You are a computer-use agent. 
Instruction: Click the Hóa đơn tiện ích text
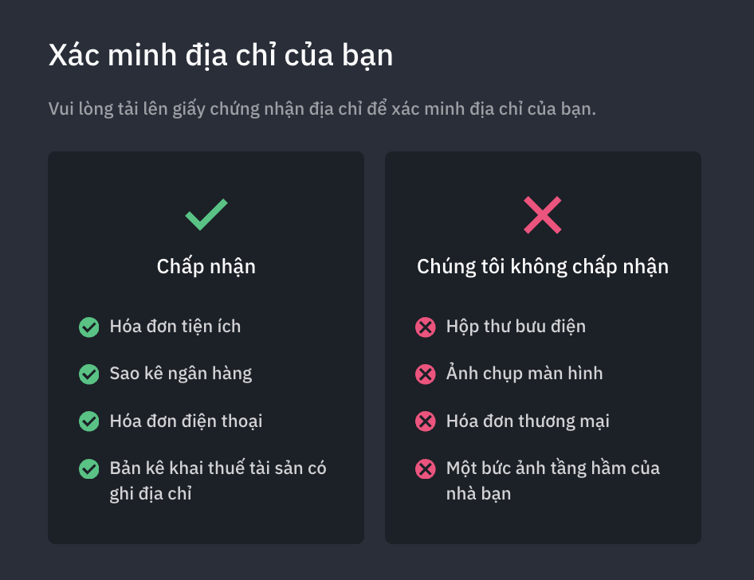175,327
